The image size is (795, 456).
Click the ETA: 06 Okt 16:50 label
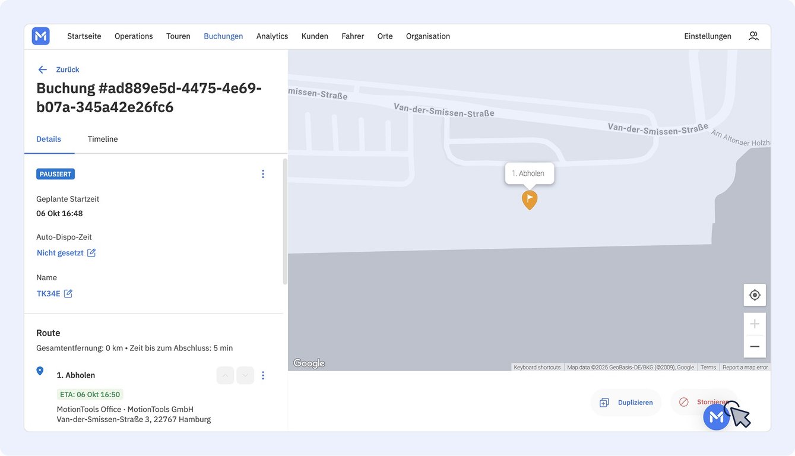click(90, 394)
